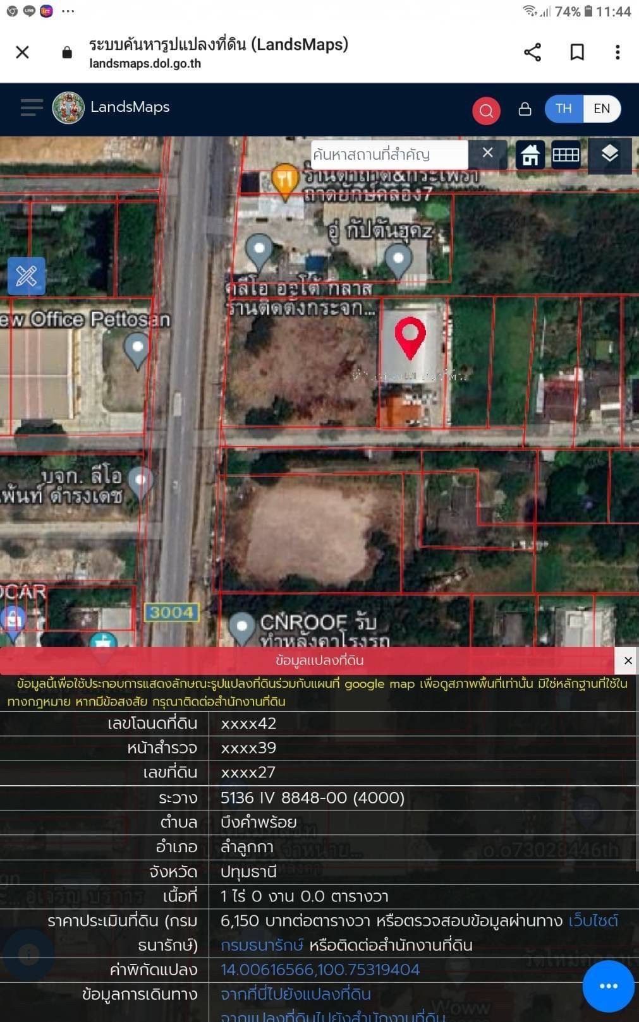Switch language to EN
Screen dimensions: 639x1022
coord(602,109)
